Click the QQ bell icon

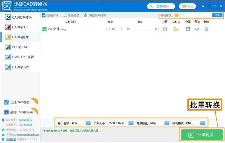coord(3,120)
